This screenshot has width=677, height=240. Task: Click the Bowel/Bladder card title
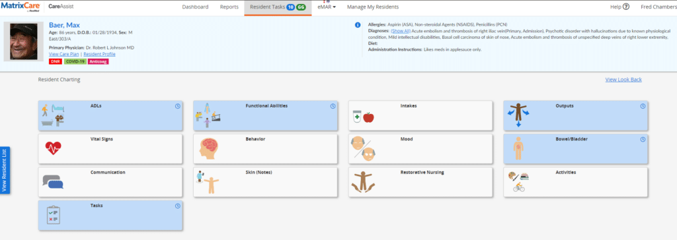571,139
